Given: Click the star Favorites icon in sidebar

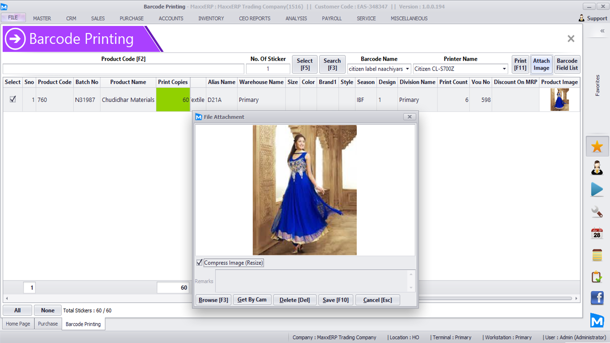Looking at the screenshot, I should point(597,146).
